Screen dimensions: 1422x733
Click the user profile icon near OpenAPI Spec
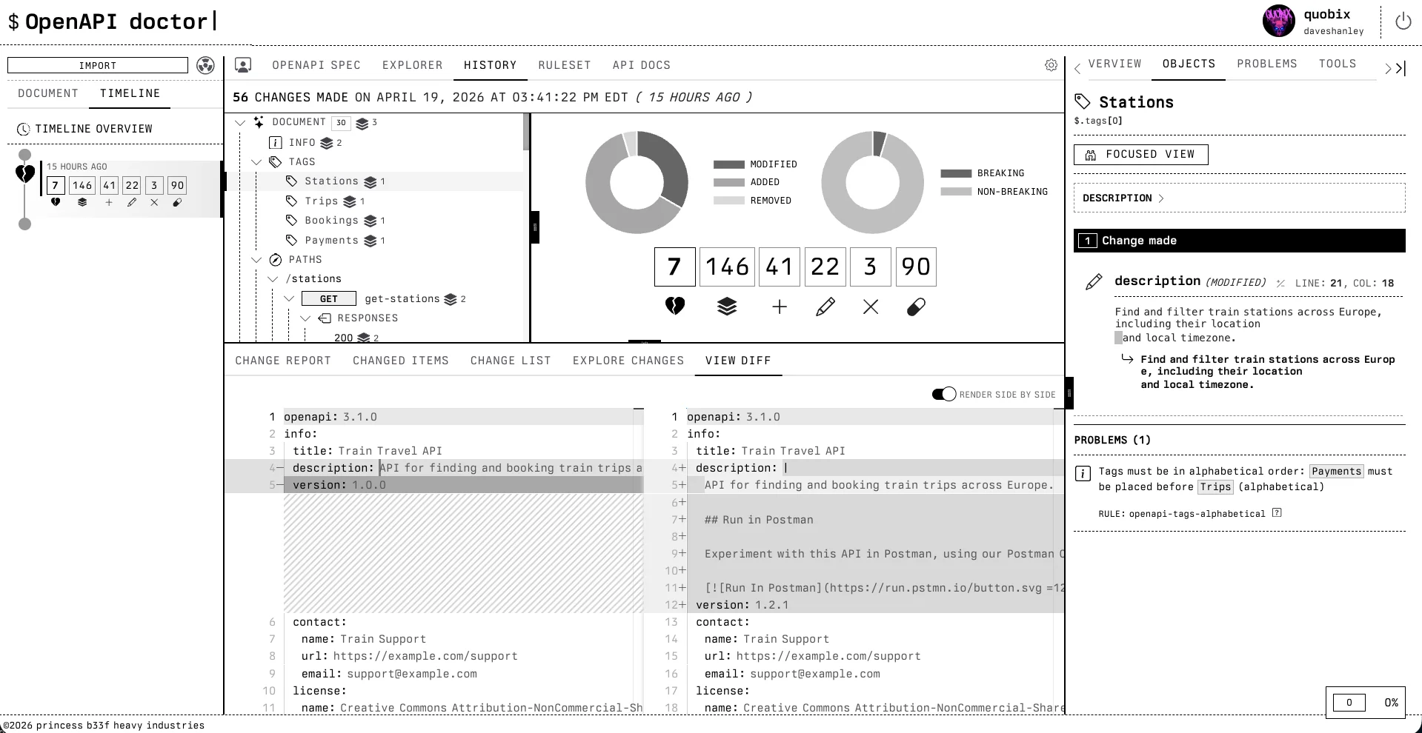[x=243, y=65]
